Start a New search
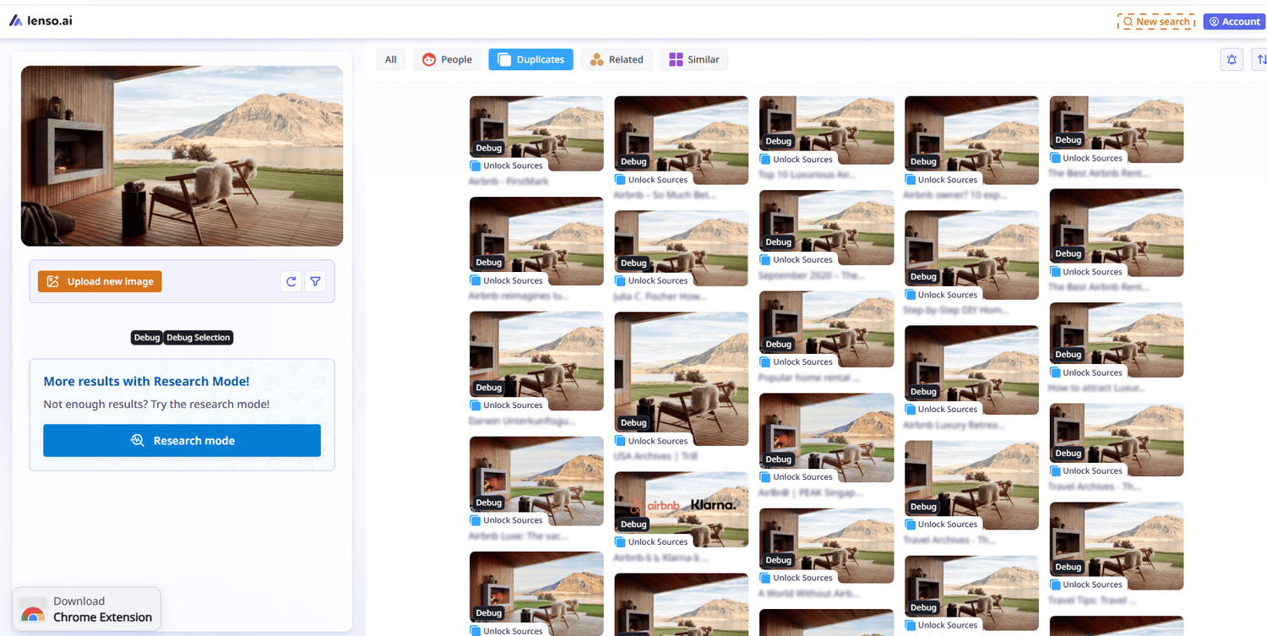 1156,20
